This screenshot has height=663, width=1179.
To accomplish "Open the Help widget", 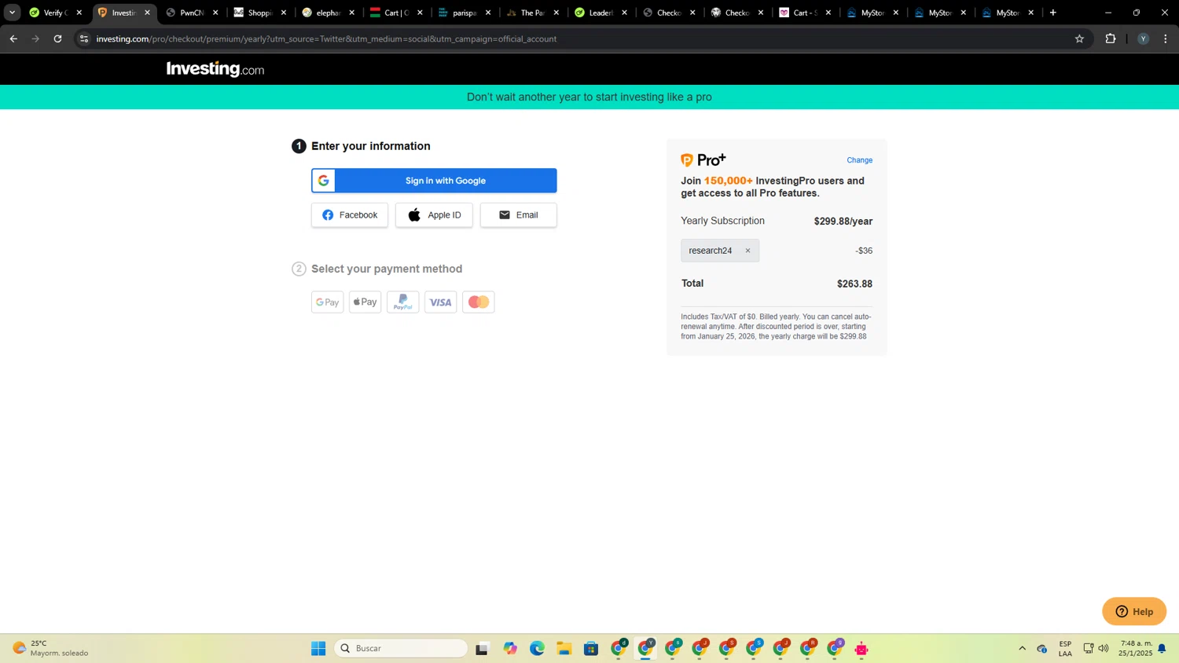I will tap(1134, 611).
